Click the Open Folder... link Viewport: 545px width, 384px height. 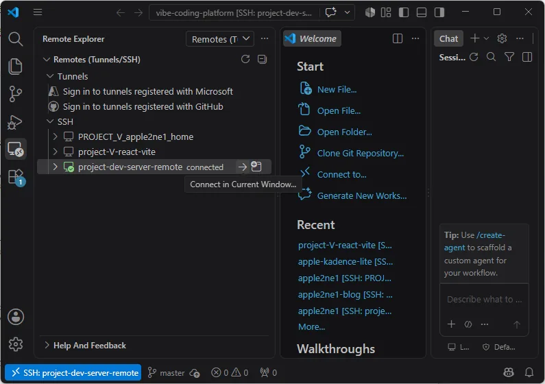tap(344, 132)
